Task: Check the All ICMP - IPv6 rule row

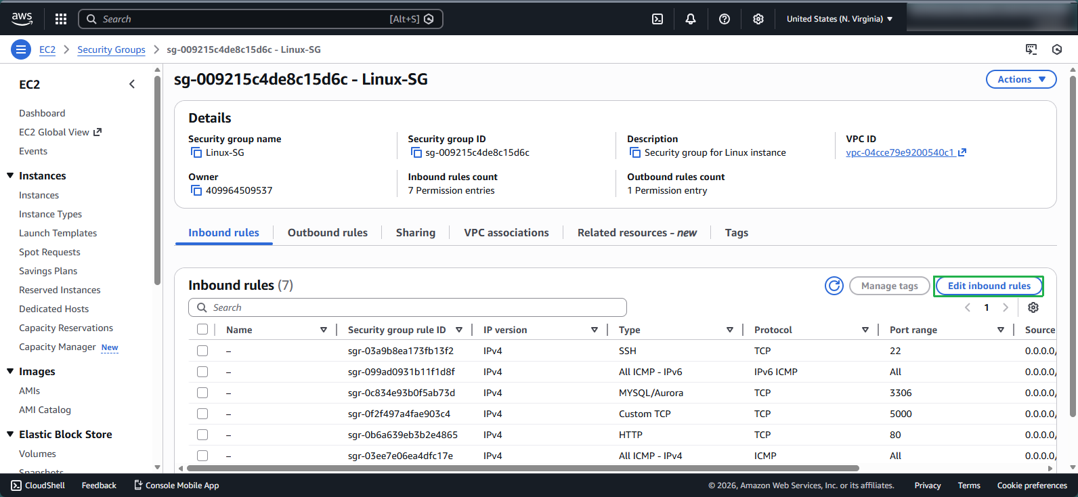Action: coord(202,372)
